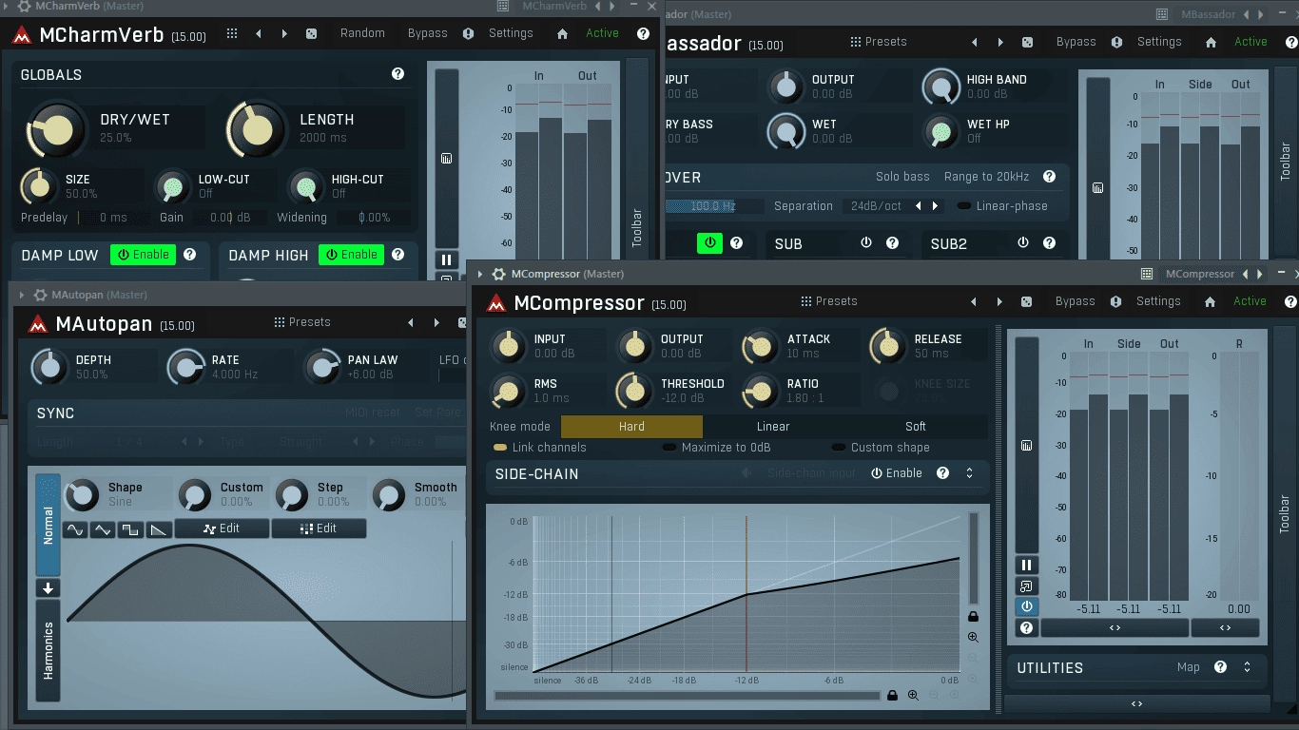1299x730 pixels.
Task: Open CROSSOVER section help in MBassador
Action: 1049,177
